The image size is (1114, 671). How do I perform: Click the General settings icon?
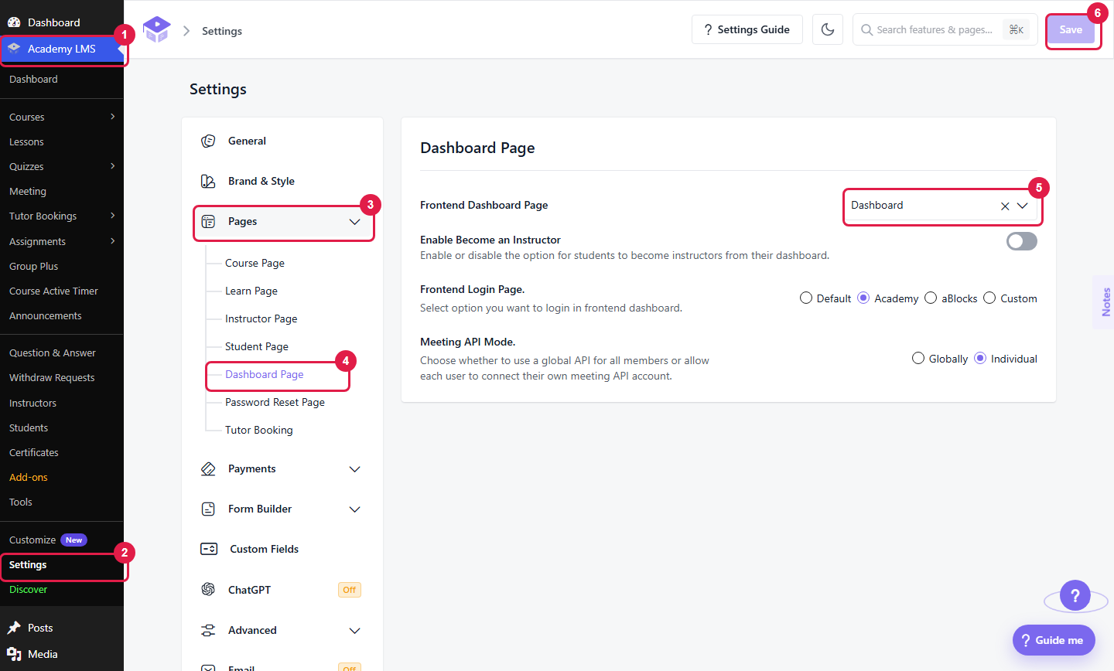point(208,141)
